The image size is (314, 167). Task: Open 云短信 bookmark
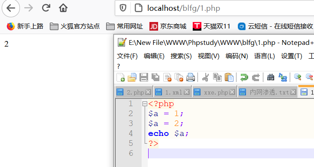[275, 26]
